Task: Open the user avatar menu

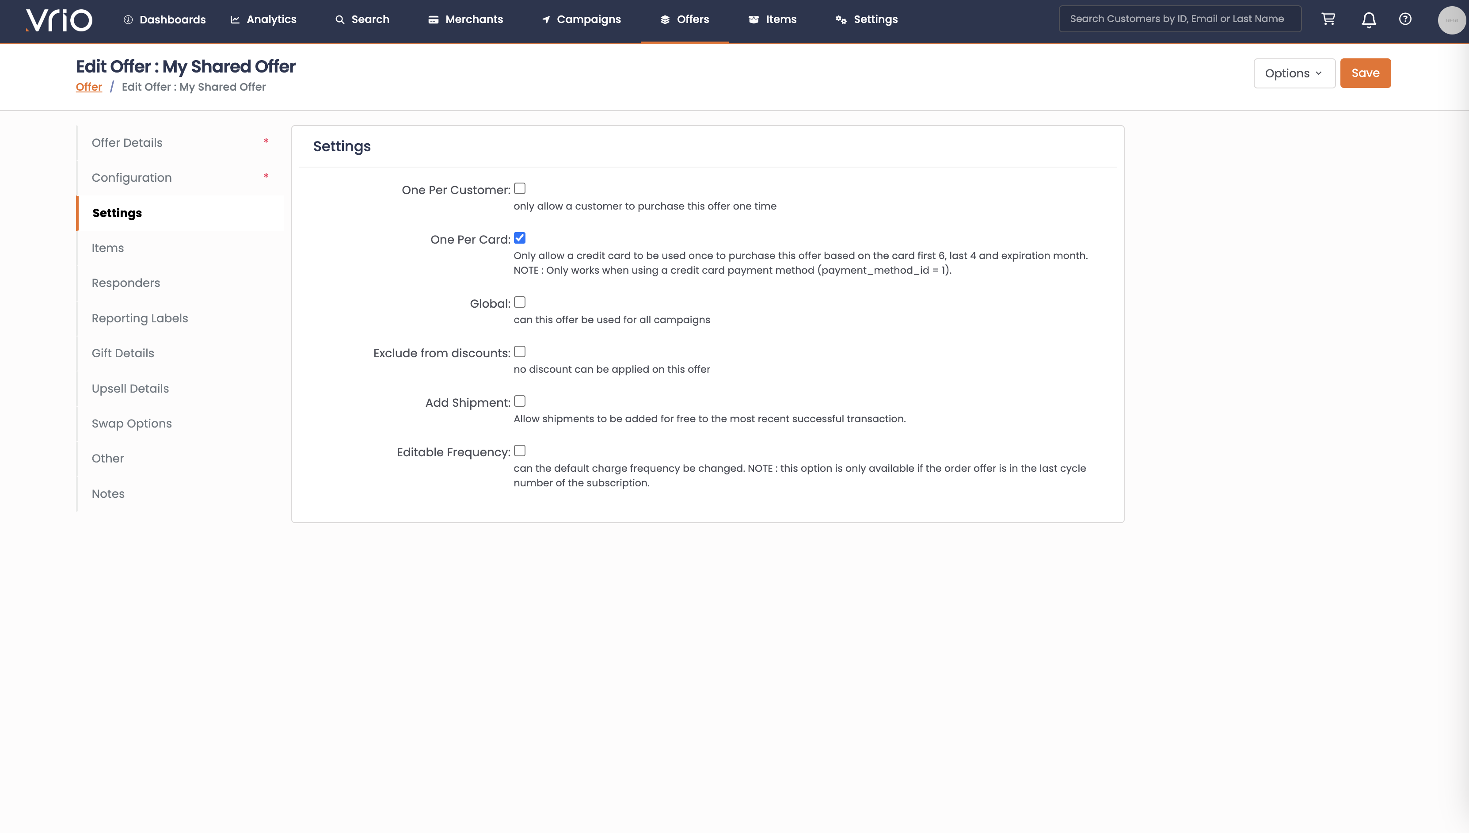Action: pyautogui.click(x=1452, y=20)
